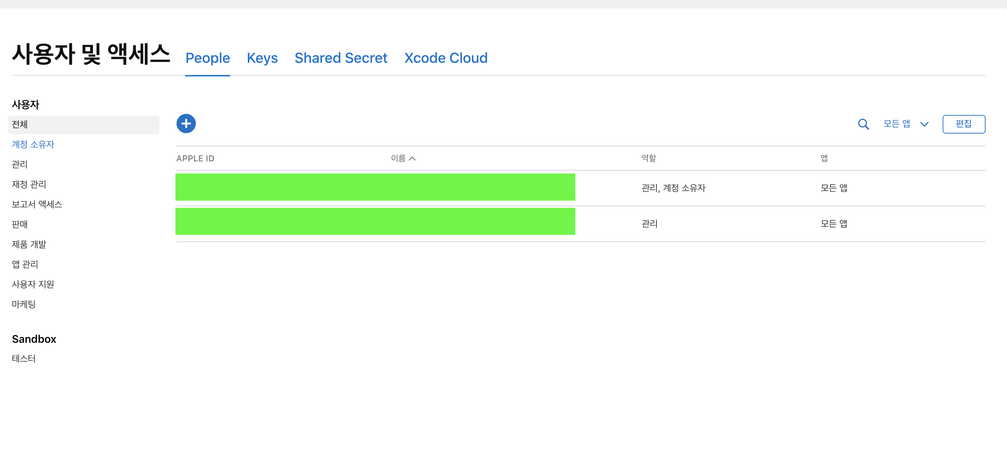1007x472 pixels.
Task: Select 재정 관리 in the sidebar
Action: [29, 185]
